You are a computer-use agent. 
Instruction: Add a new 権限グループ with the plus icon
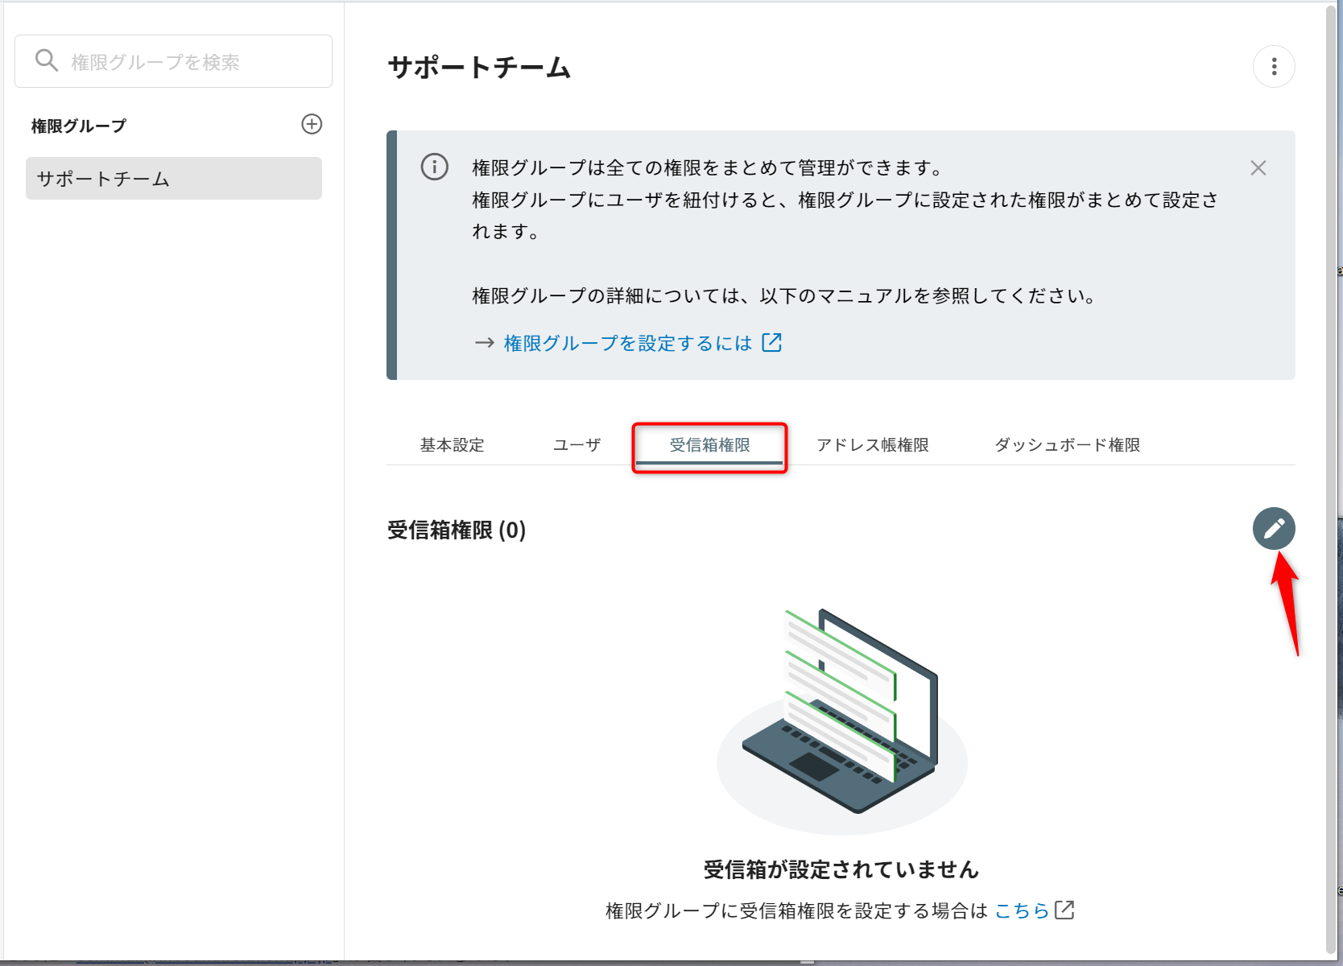click(312, 124)
